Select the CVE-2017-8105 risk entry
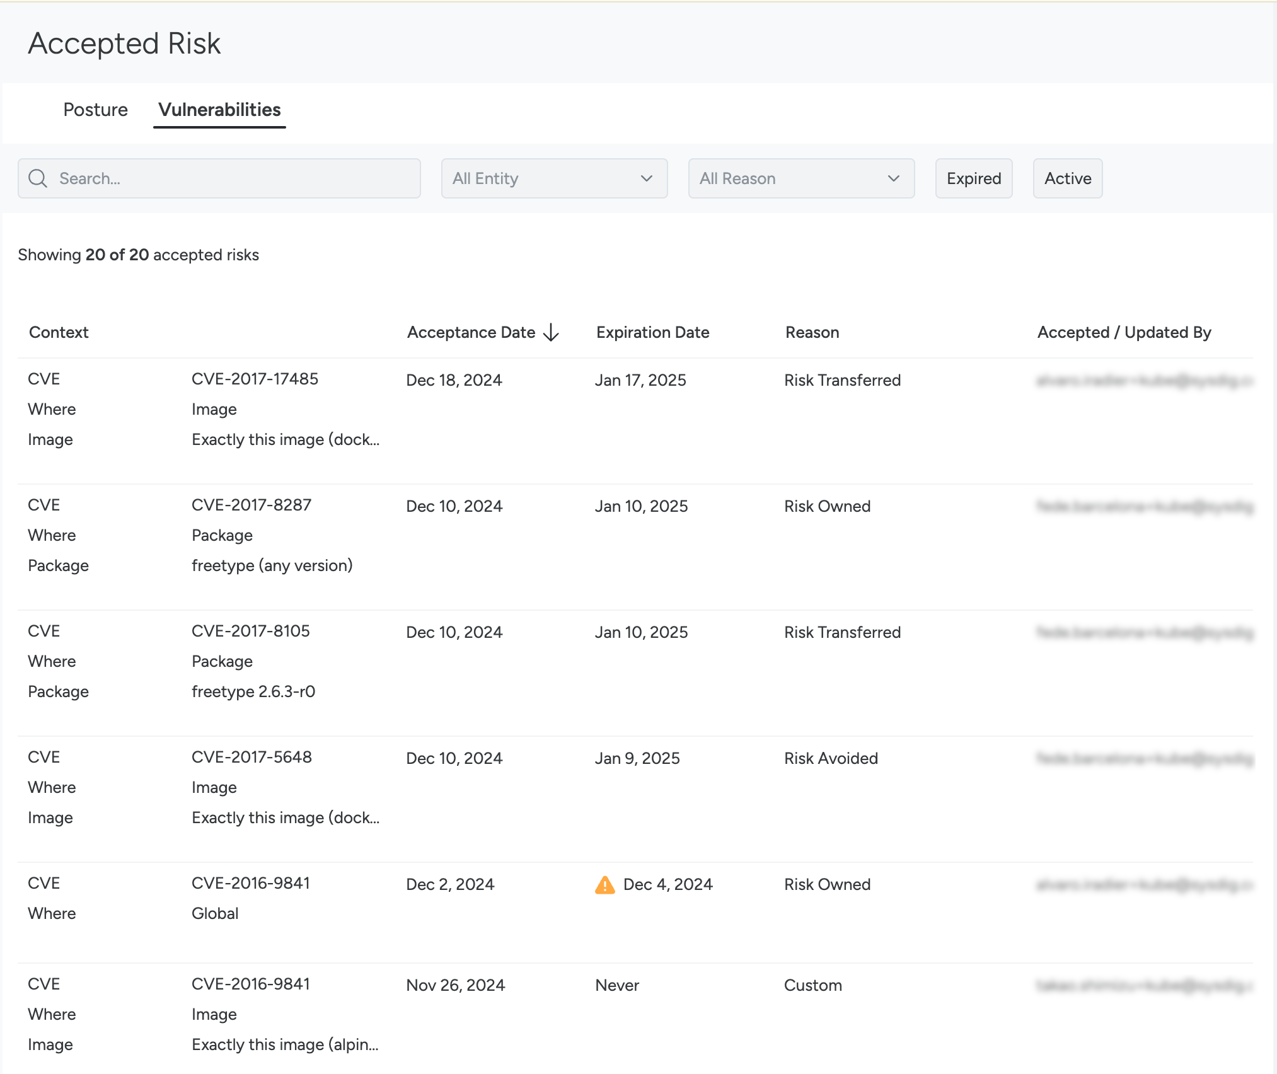1277x1074 pixels. click(250, 631)
